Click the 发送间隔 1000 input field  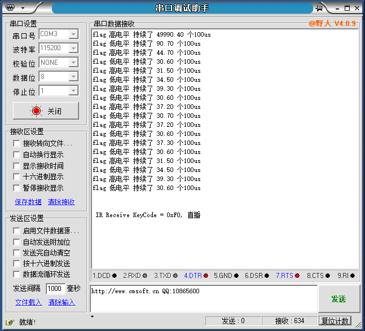coord(55,289)
